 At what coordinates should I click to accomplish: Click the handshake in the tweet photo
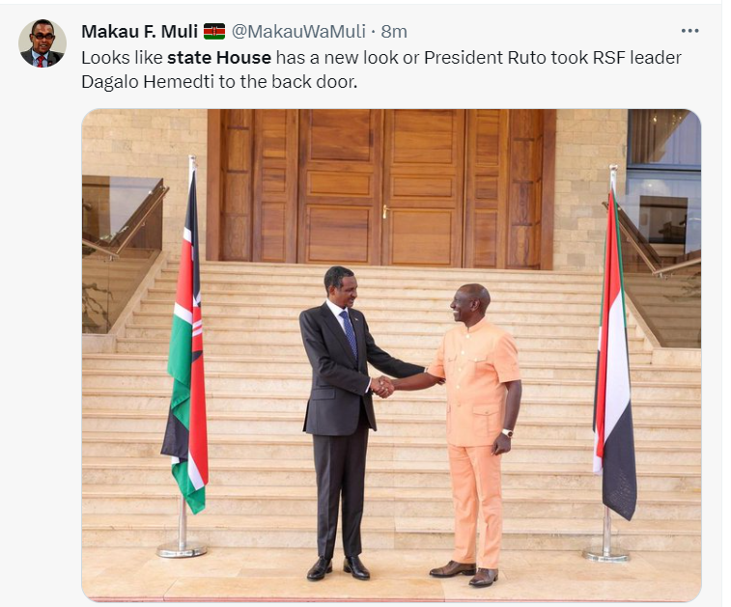384,386
